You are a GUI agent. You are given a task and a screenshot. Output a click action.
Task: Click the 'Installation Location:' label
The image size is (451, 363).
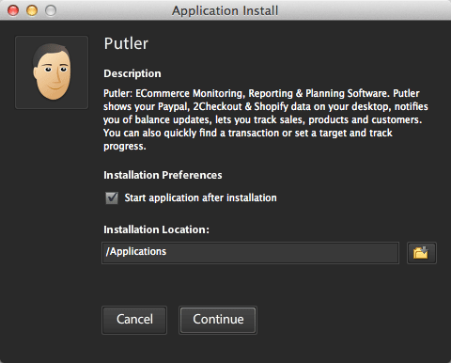coord(156,229)
